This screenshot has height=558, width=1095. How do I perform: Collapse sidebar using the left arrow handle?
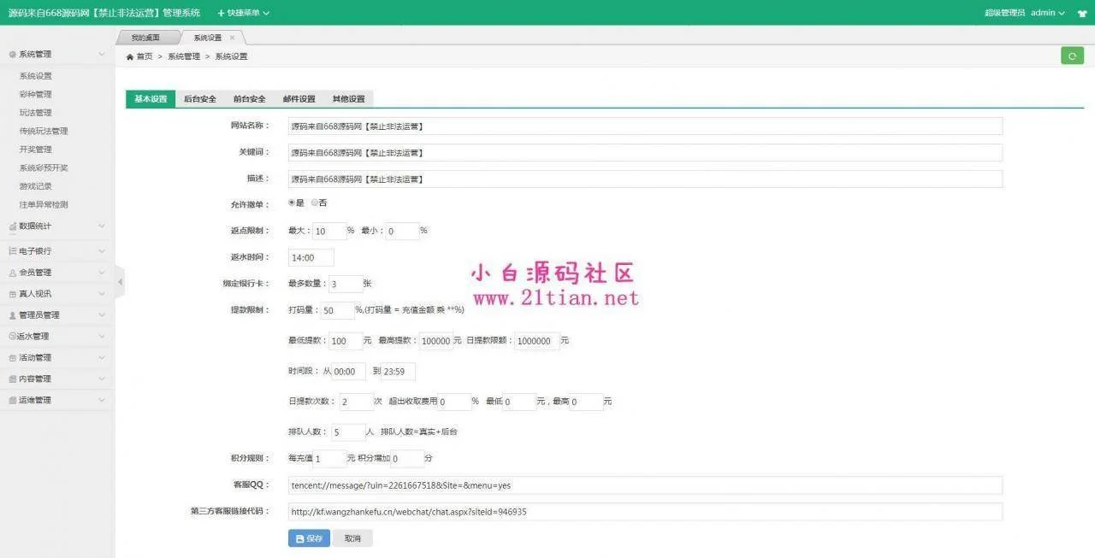pyautogui.click(x=120, y=282)
